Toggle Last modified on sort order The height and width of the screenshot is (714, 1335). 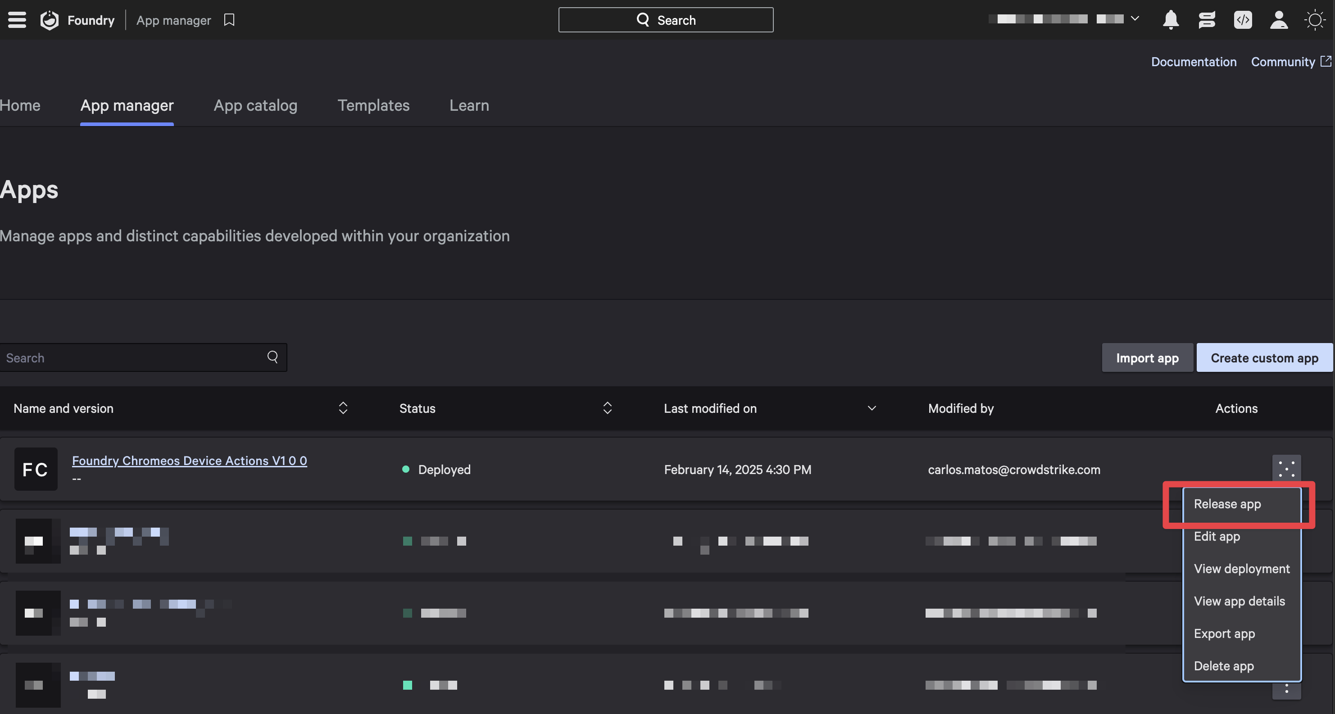click(x=872, y=408)
